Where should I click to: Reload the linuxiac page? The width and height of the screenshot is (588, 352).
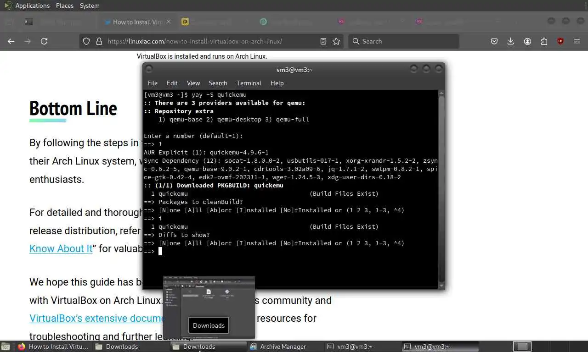[44, 41]
